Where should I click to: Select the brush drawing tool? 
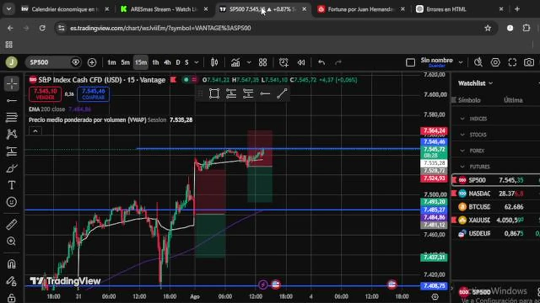pos(12,168)
